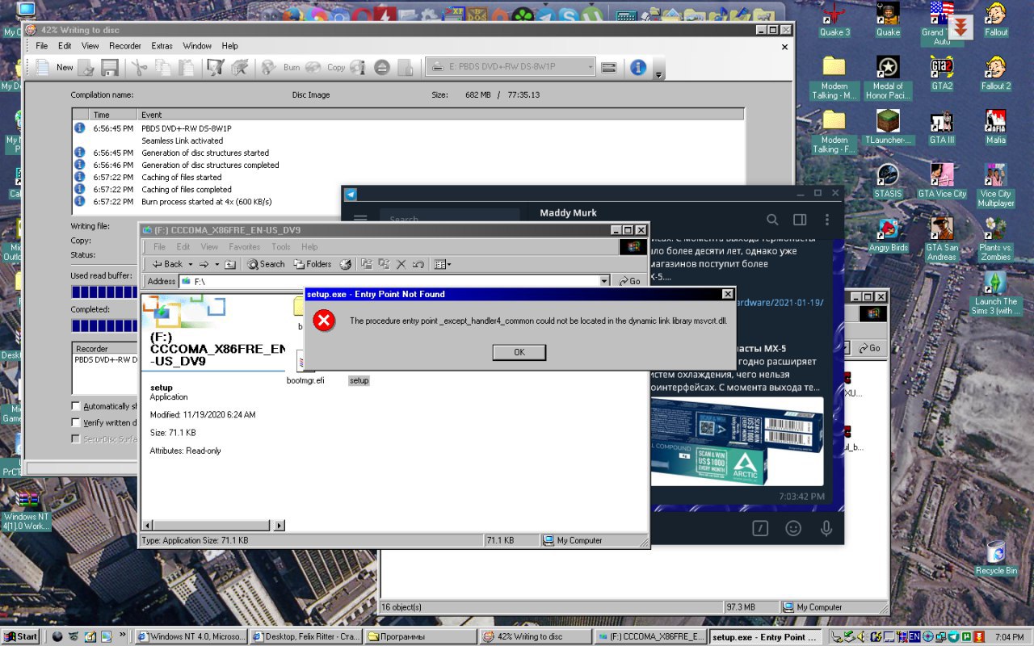Click the Eject disc icon in Nero toolbar
The width and height of the screenshot is (1034, 646).
pos(381,68)
